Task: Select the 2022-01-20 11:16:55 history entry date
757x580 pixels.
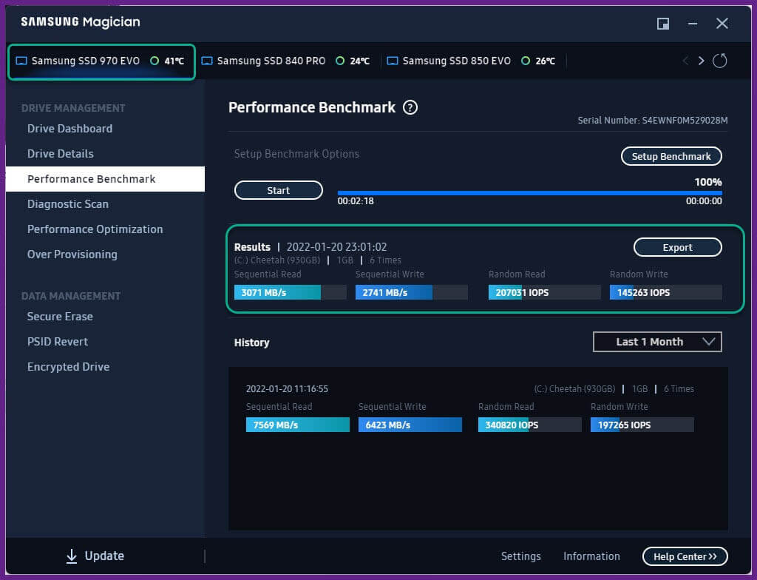Action: 287,389
